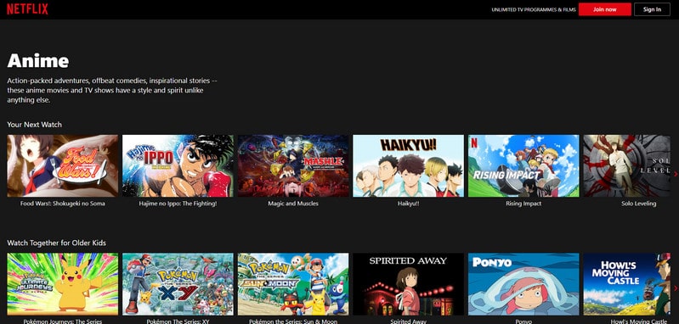Click the 'Your Next Watch' row heading
Screen dimensions: 679x324
34,125
